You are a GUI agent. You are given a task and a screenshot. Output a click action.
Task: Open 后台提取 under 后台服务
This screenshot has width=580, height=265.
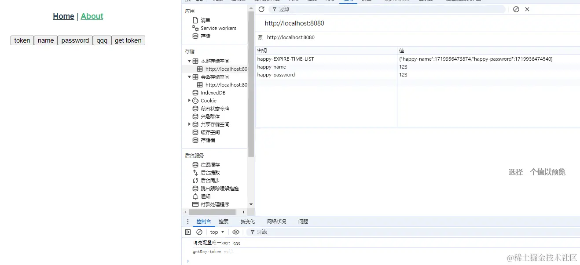point(210,173)
